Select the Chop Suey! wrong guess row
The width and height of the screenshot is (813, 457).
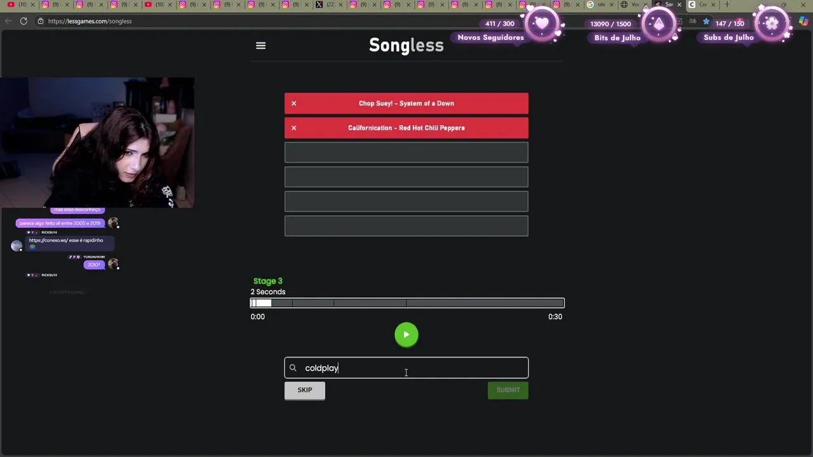(x=406, y=103)
